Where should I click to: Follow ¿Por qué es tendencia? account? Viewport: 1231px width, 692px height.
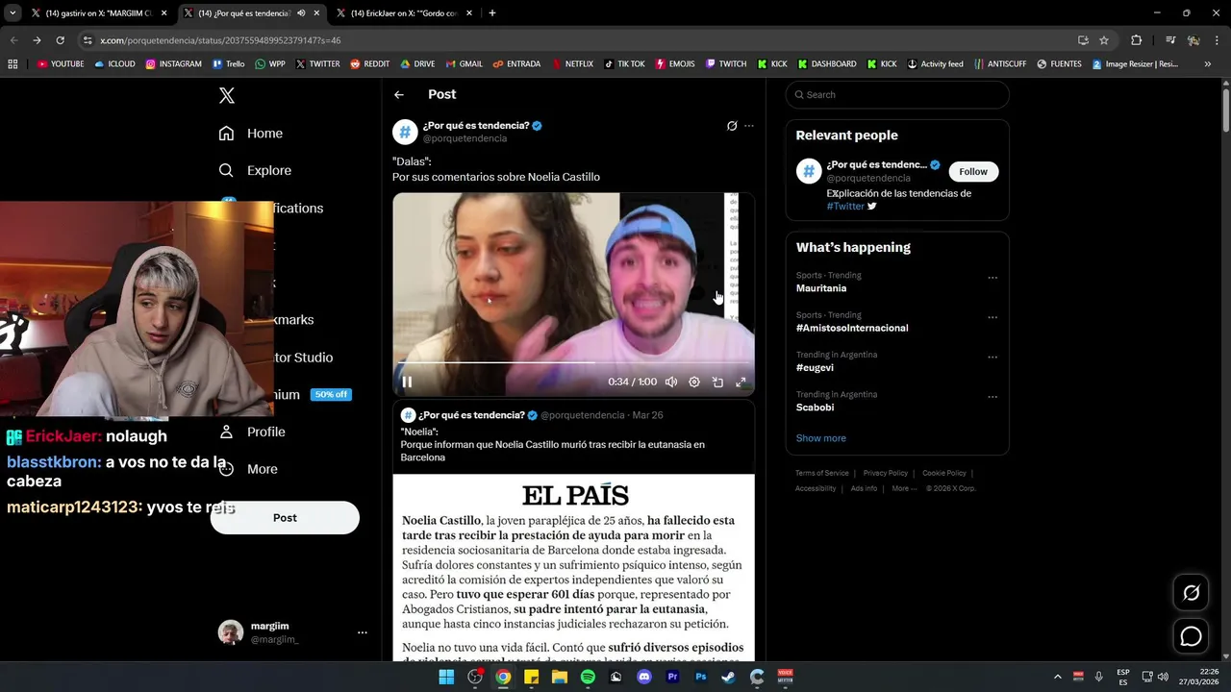(973, 171)
